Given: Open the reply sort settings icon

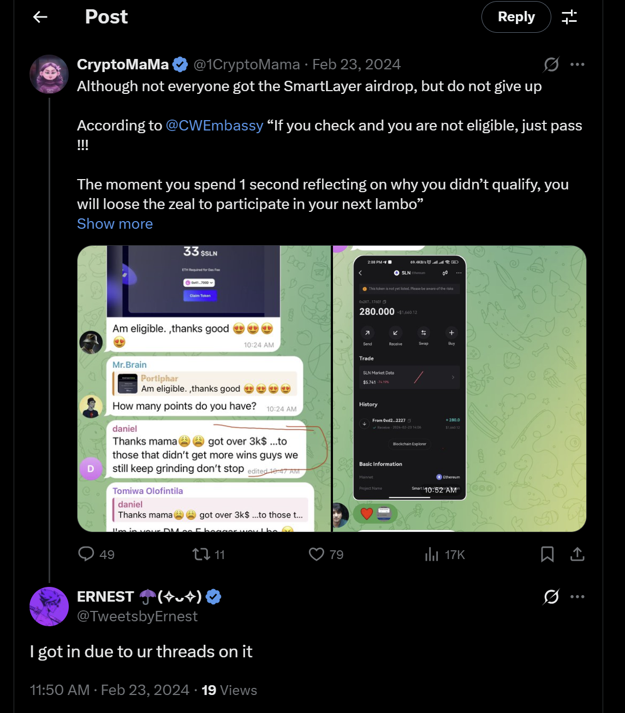Looking at the screenshot, I should click(569, 17).
